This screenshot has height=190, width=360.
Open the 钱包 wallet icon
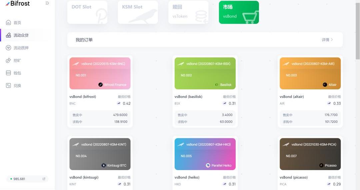(x=9, y=73)
